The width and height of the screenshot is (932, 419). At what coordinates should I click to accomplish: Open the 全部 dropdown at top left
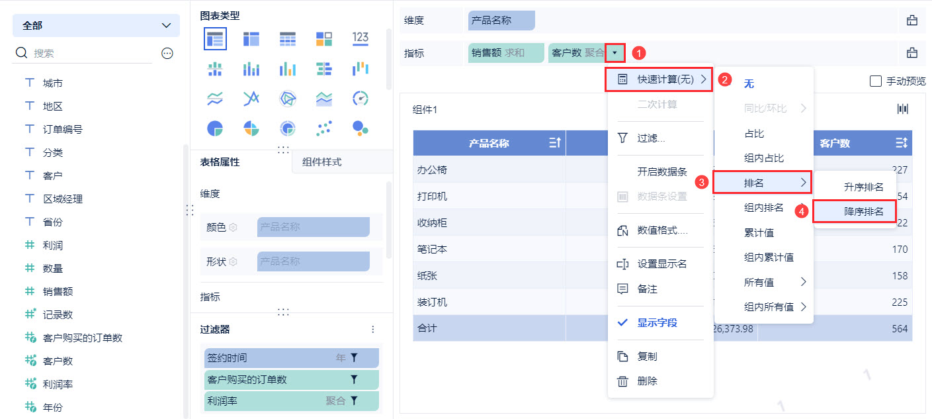[96, 25]
